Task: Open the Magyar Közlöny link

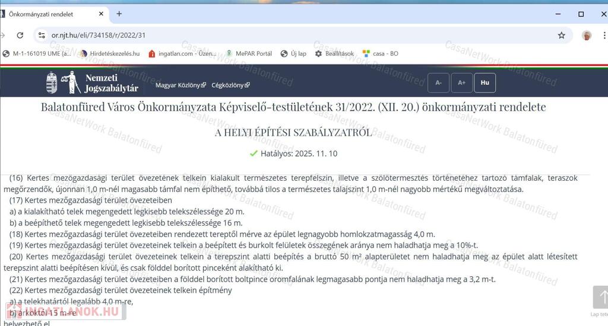Action: pos(180,85)
